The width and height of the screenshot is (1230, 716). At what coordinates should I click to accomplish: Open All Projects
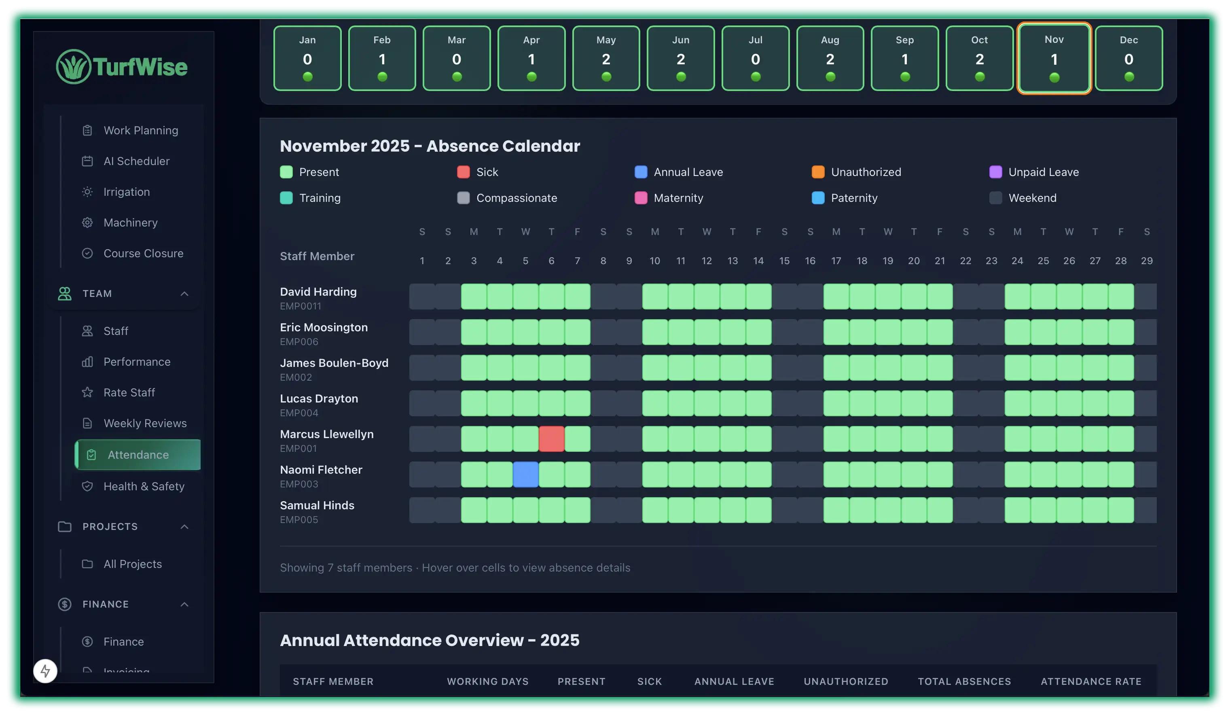click(132, 564)
